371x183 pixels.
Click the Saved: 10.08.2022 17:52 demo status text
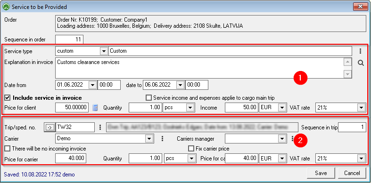coord(39,175)
